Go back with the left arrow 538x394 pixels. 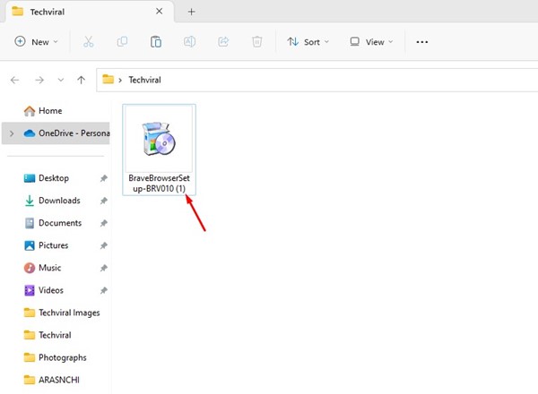click(14, 81)
